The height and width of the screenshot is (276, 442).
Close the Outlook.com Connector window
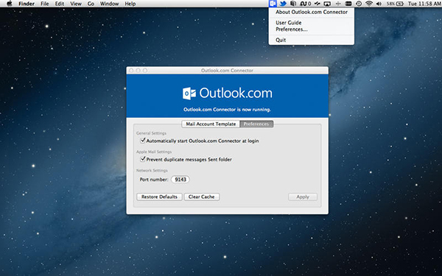click(x=131, y=71)
